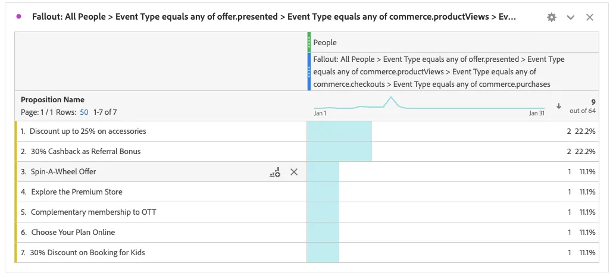Image resolution: width=613 pixels, height=276 pixels.
Task: Close the Fallout visualization panel
Action: click(x=590, y=17)
